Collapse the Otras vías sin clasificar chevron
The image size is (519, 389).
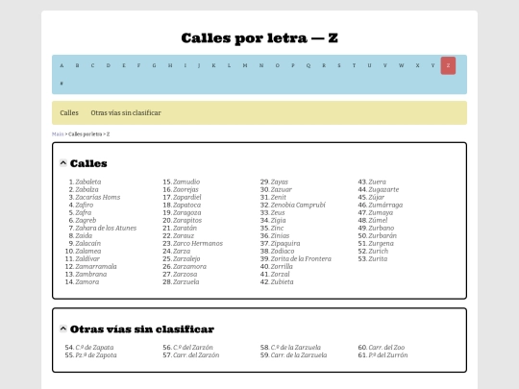pyautogui.click(x=62, y=328)
